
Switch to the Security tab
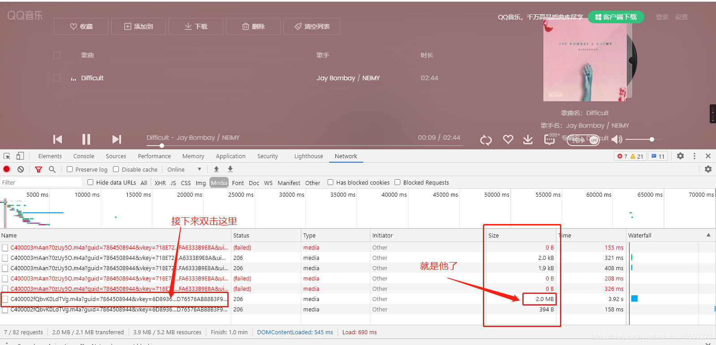click(x=268, y=156)
